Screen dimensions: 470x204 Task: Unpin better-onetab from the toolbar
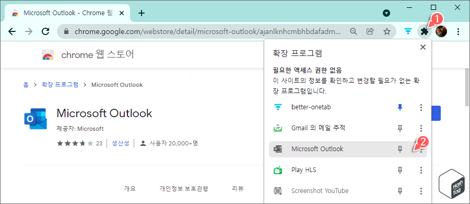click(x=399, y=107)
